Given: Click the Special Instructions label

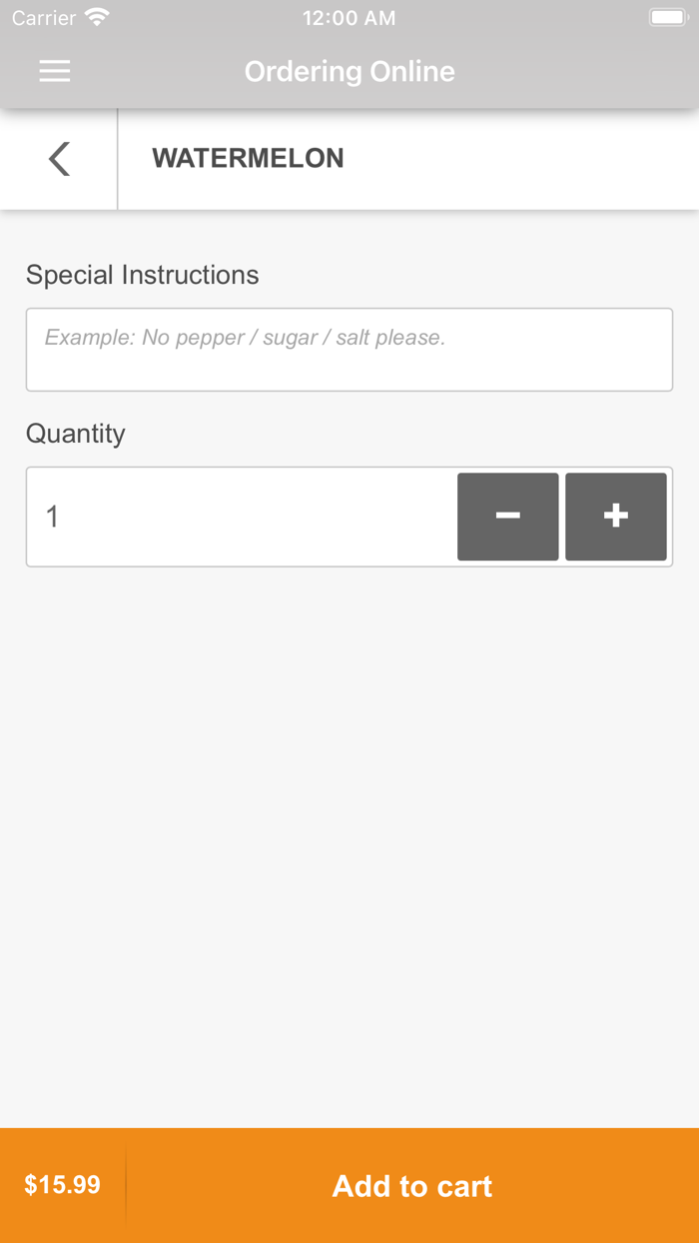Looking at the screenshot, I should (143, 275).
